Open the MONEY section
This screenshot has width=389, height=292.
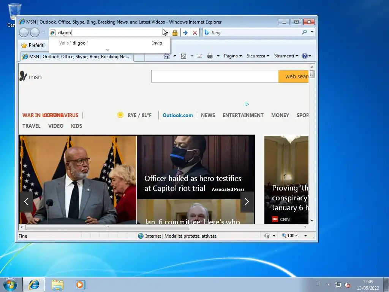click(280, 115)
